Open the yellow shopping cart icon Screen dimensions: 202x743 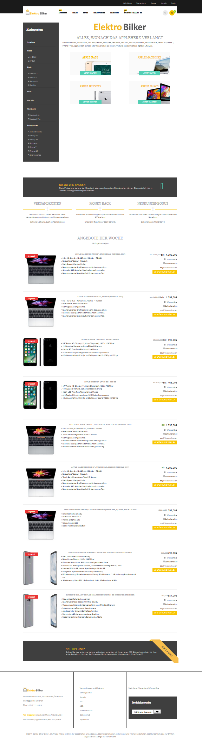click(x=172, y=13)
